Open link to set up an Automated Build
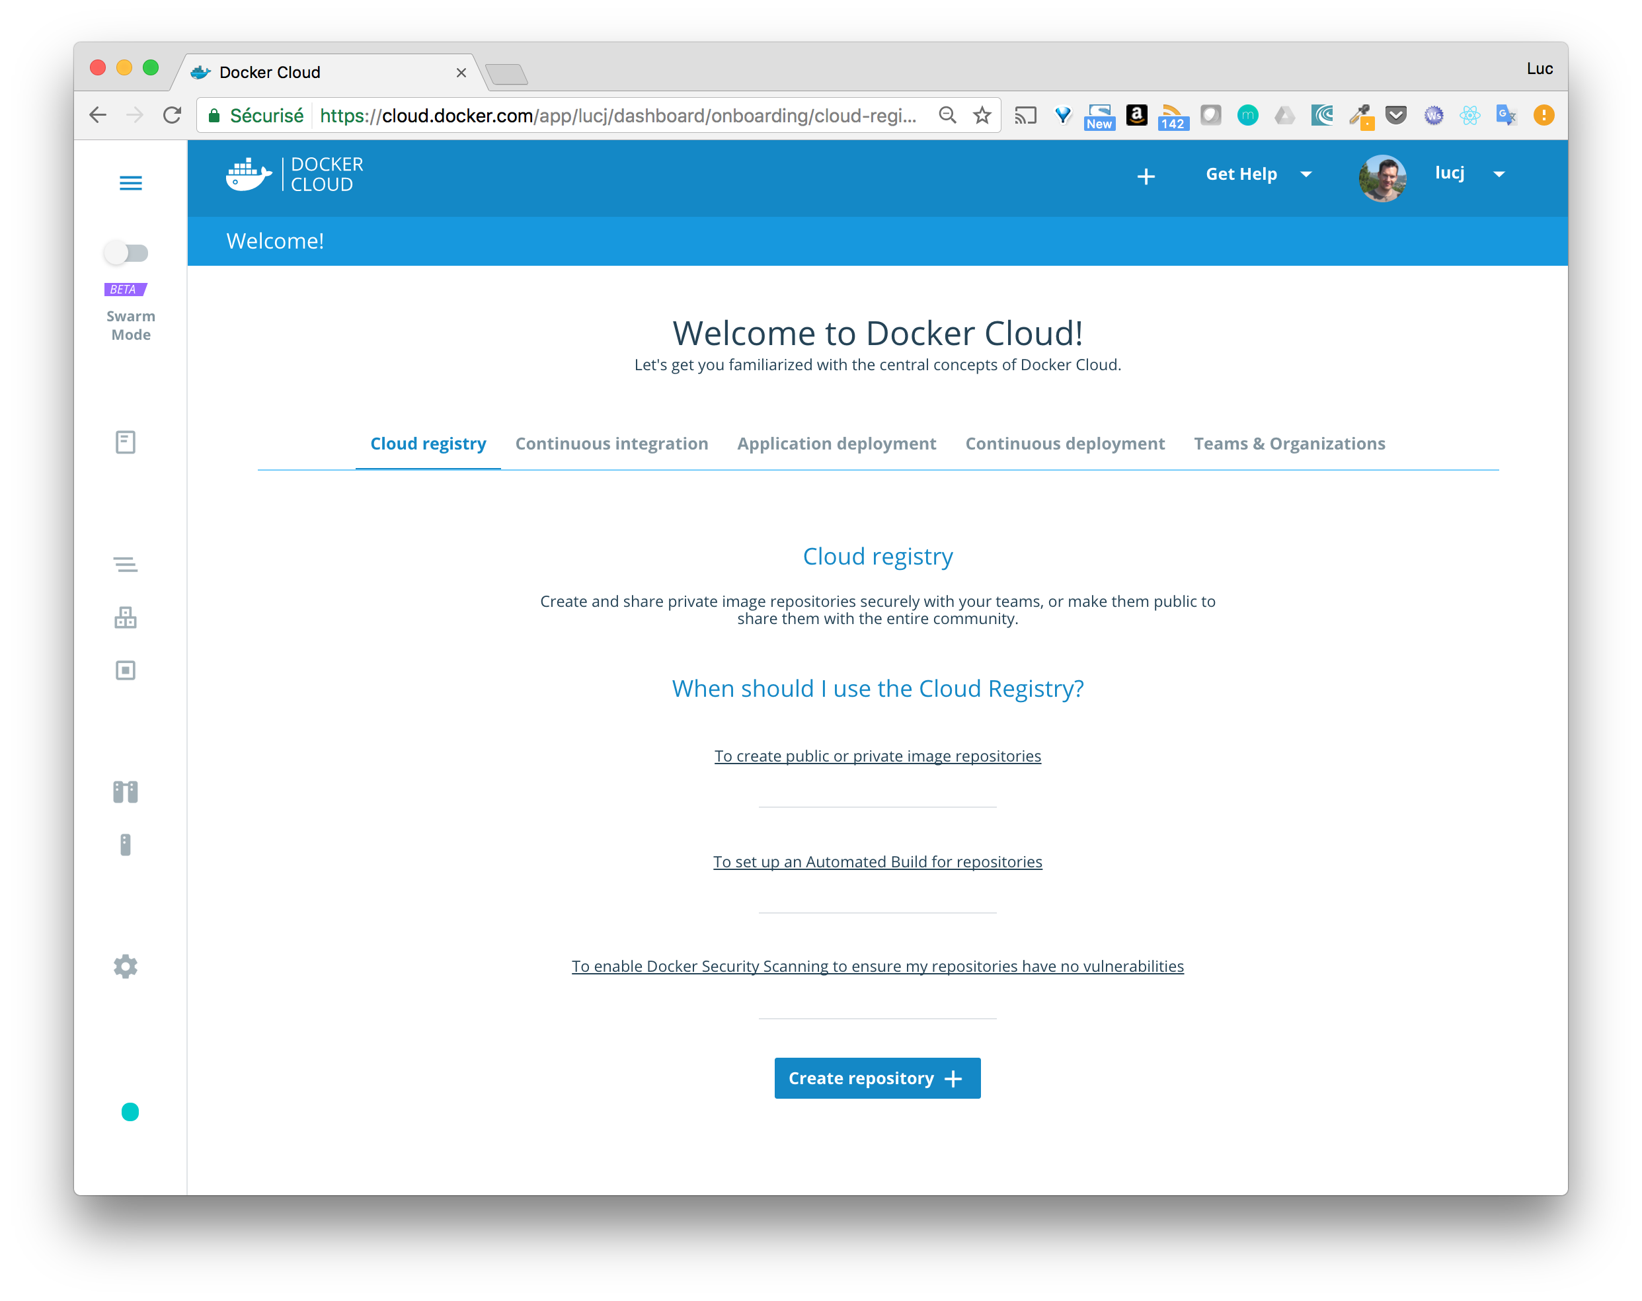Viewport: 1642px width, 1301px height. coord(877,862)
